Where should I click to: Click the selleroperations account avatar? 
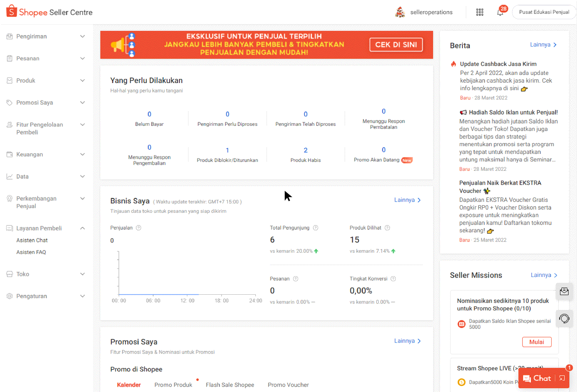pos(400,12)
